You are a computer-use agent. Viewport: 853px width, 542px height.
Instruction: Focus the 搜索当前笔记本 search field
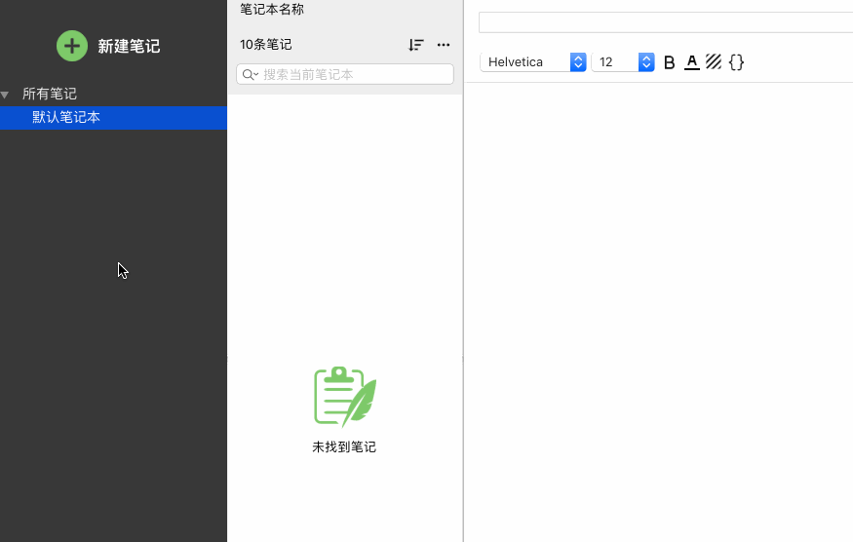click(345, 74)
